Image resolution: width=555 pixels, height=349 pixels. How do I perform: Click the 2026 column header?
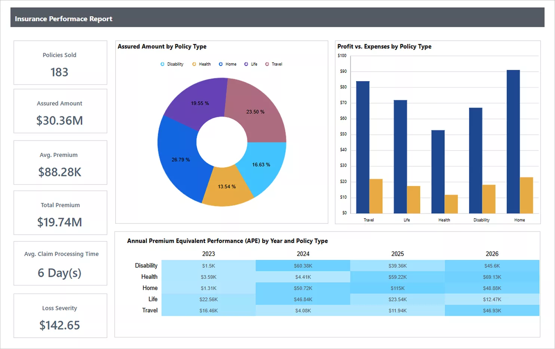tap(492, 254)
